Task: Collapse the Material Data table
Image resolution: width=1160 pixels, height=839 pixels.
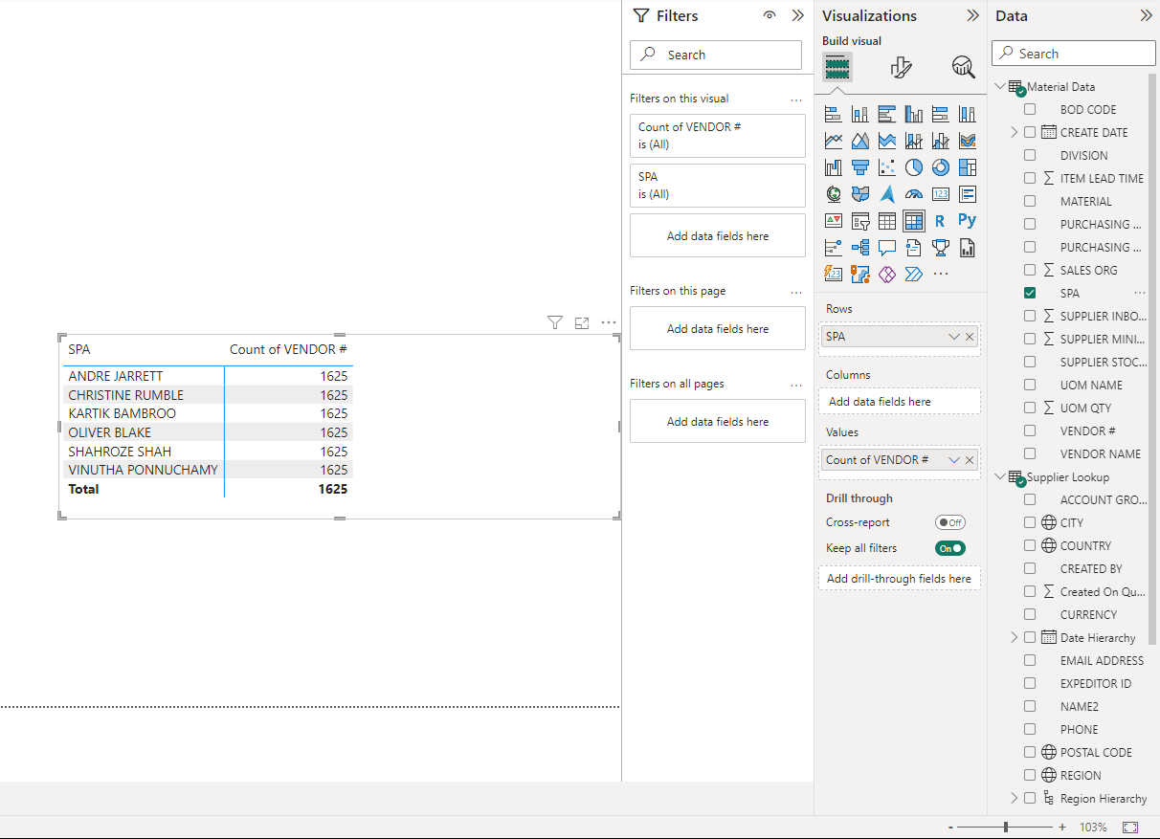Action: 1000,86
